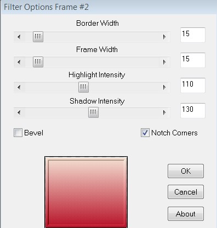Click the Shadow Intensity value field showing 130

point(193,111)
